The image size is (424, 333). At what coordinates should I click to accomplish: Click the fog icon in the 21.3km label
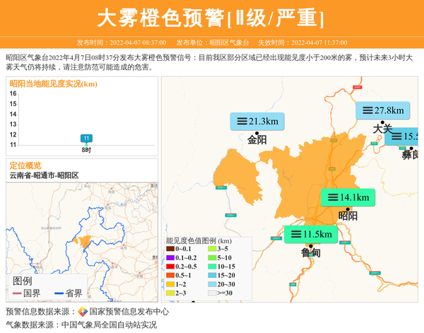tap(242, 121)
